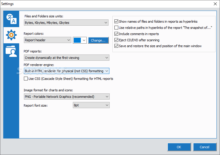Open the folder user profile tab
This screenshot has width=220, height=155.
11,51
